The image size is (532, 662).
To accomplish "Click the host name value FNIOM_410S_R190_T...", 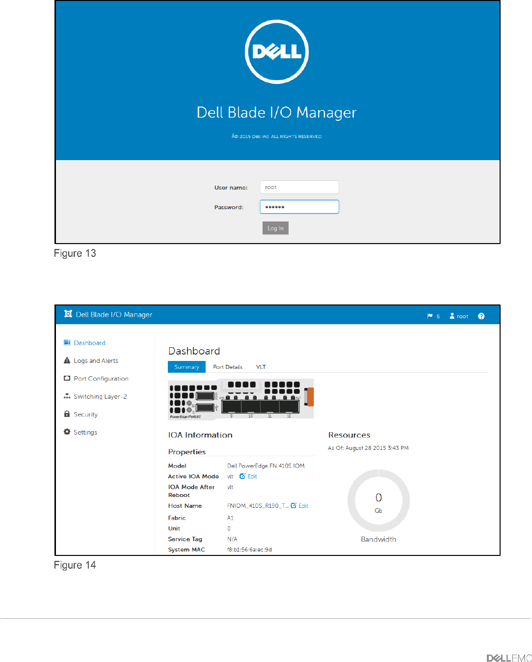I will tap(258, 506).
